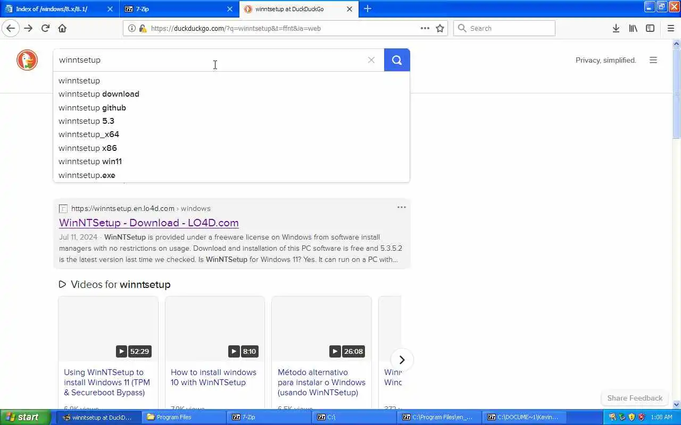This screenshot has height=425, width=681.
Task: Play the 8:10 video
Action: tap(215, 329)
